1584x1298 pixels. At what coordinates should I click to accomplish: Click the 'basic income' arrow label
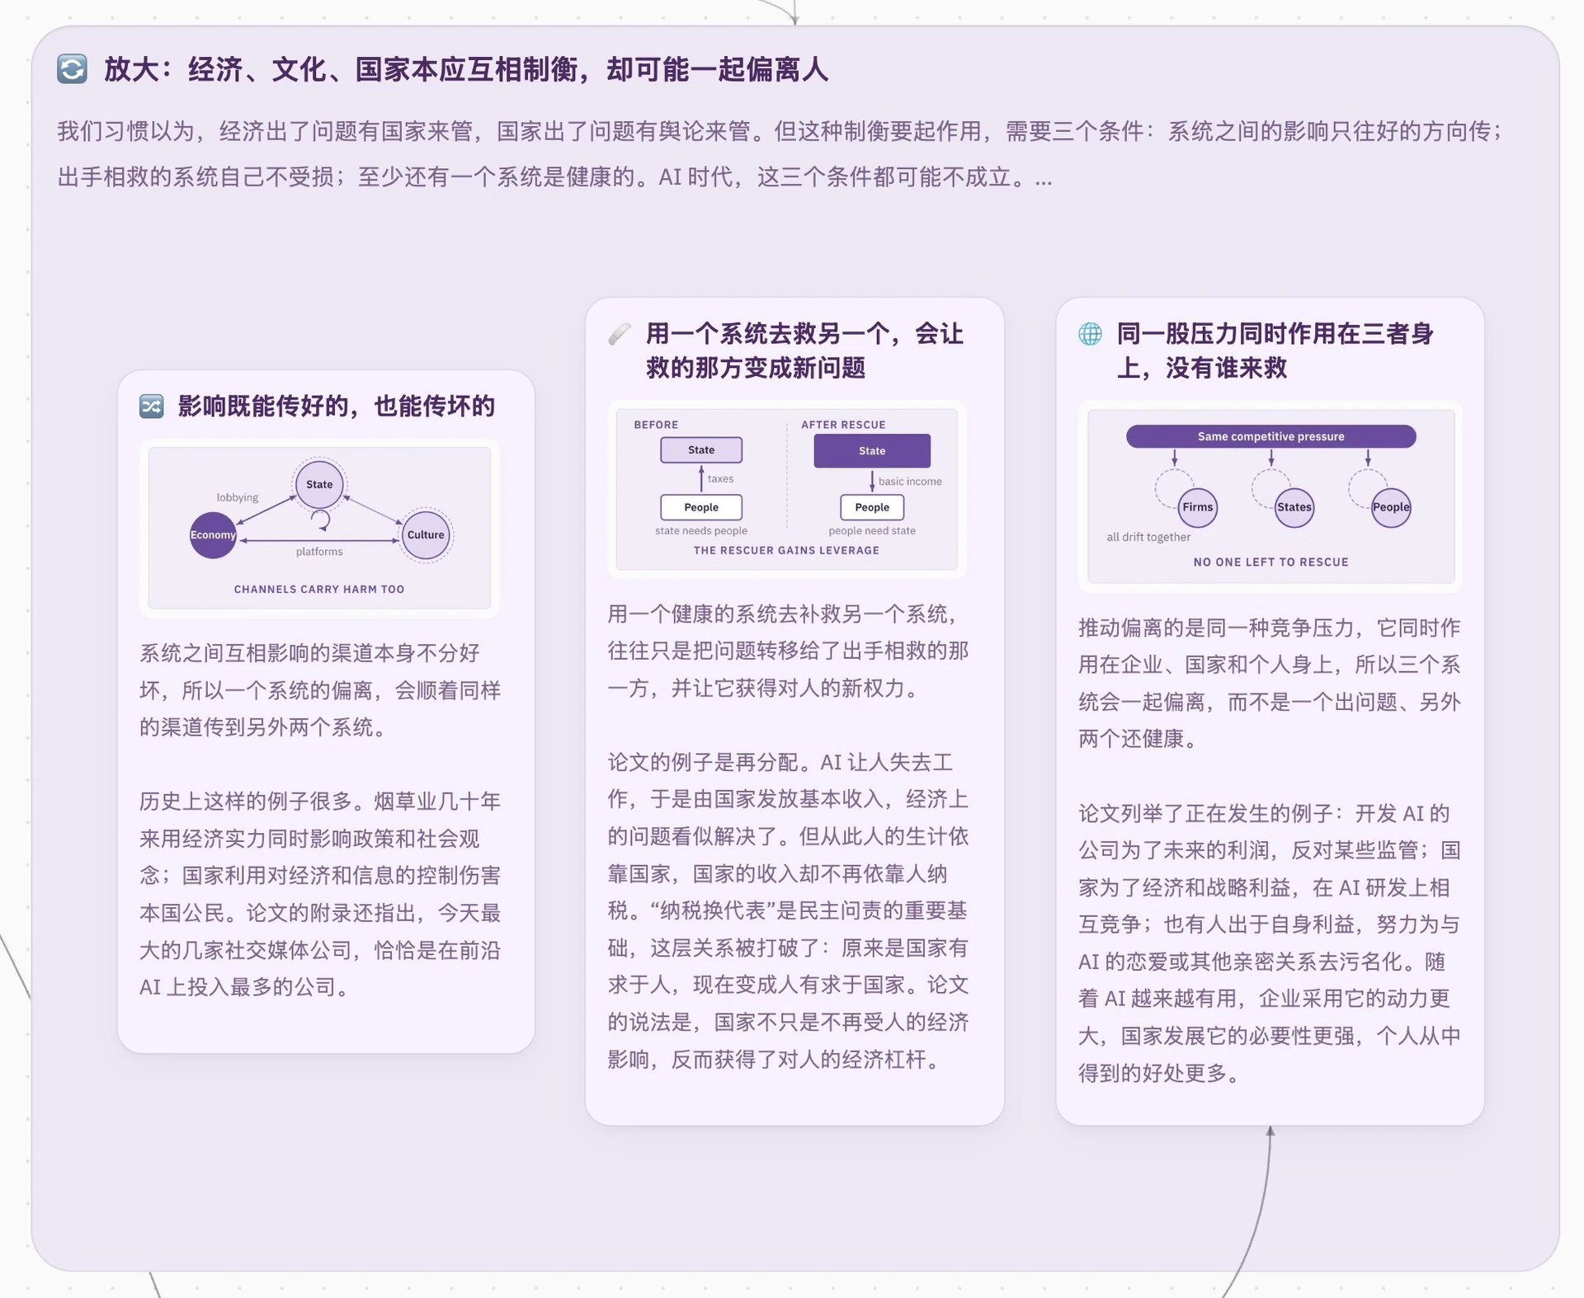coord(910,482)
